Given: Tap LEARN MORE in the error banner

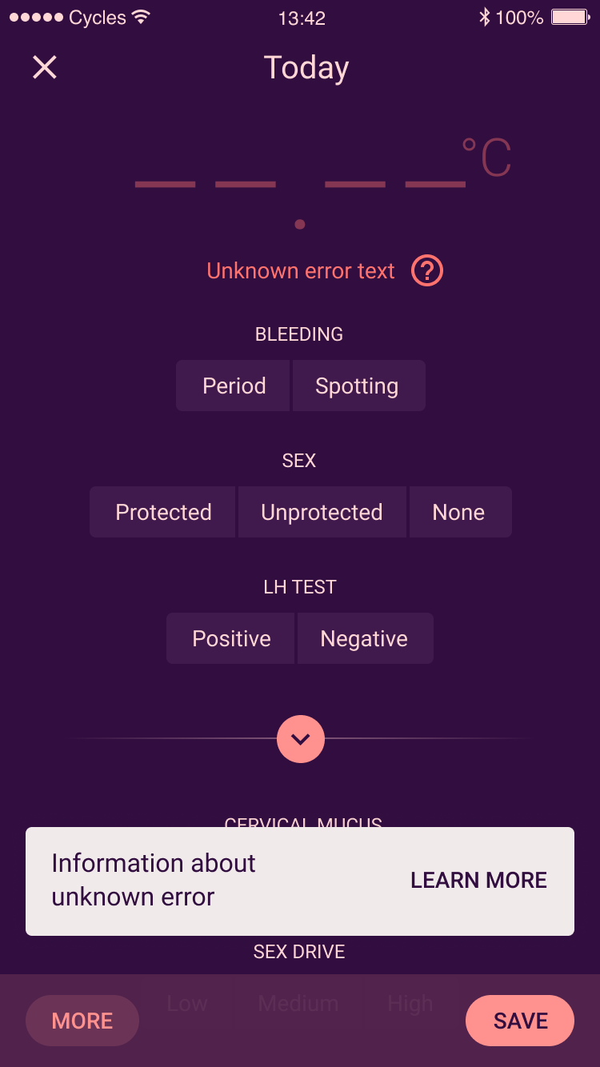Looking at the screenshot, I should 478,881.
